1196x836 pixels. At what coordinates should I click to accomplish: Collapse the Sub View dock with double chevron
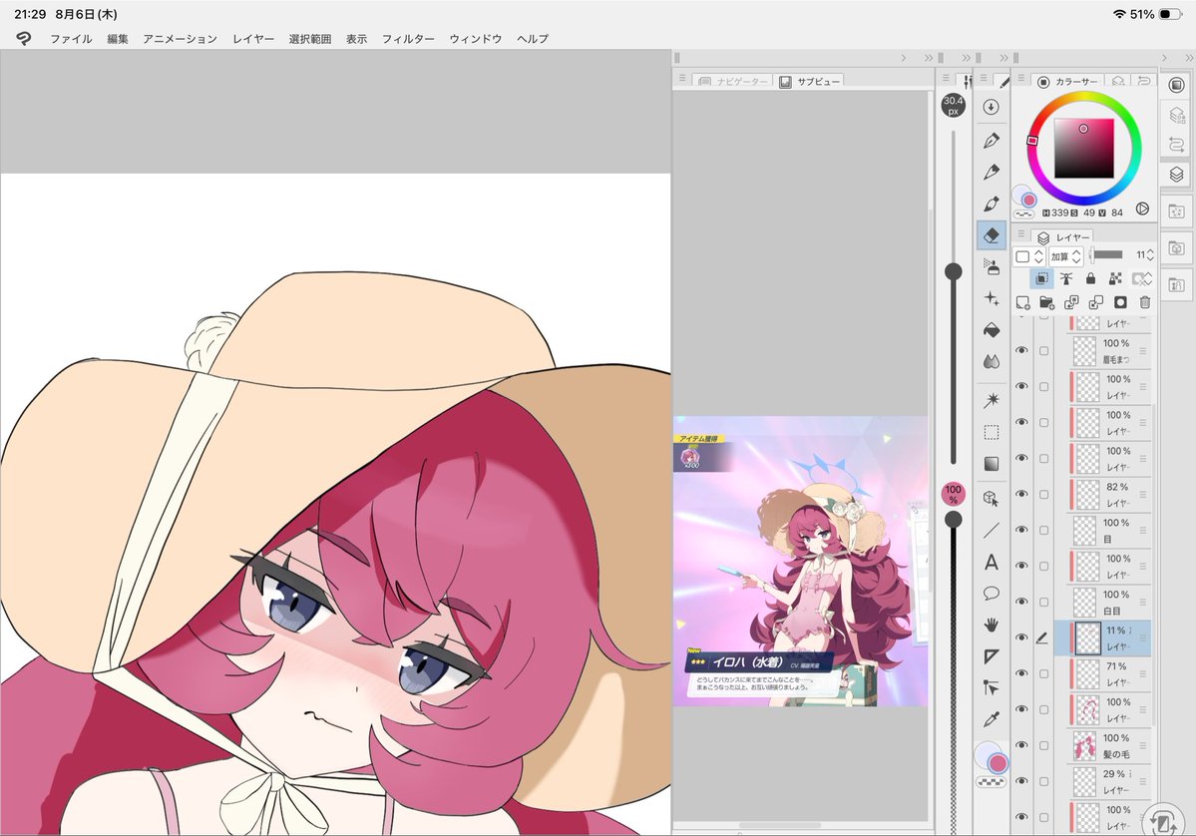(x=929, y=58)
